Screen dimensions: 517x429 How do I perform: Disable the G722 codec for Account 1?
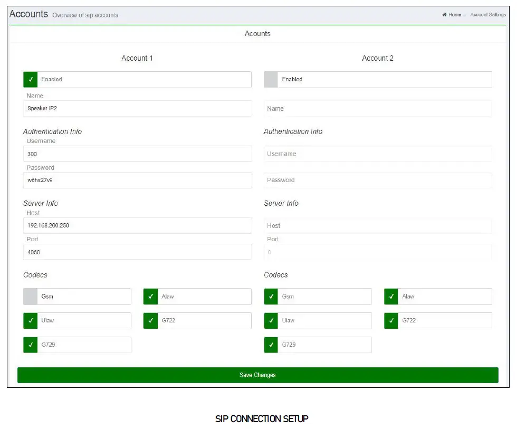point(150,320)
